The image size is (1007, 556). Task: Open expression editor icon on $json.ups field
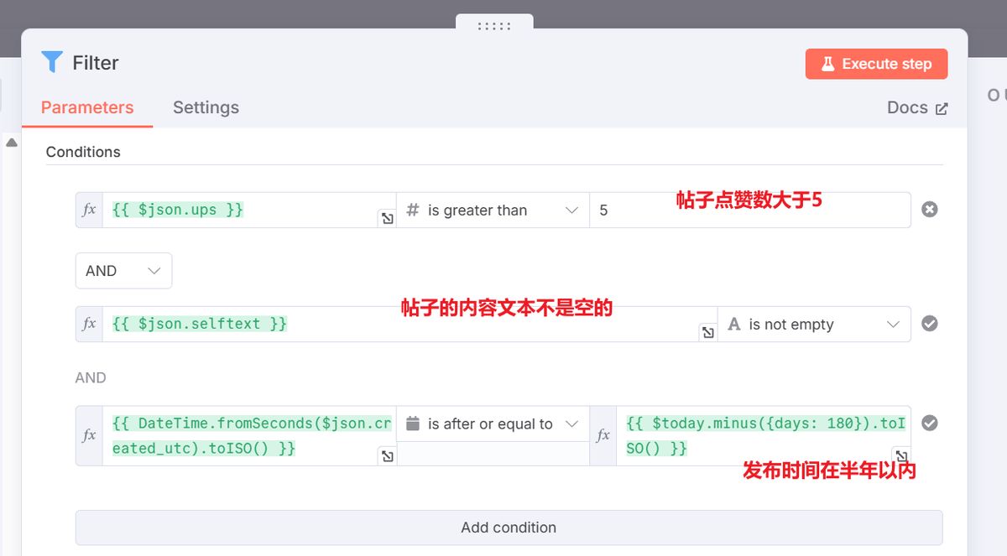pos(386,217)
